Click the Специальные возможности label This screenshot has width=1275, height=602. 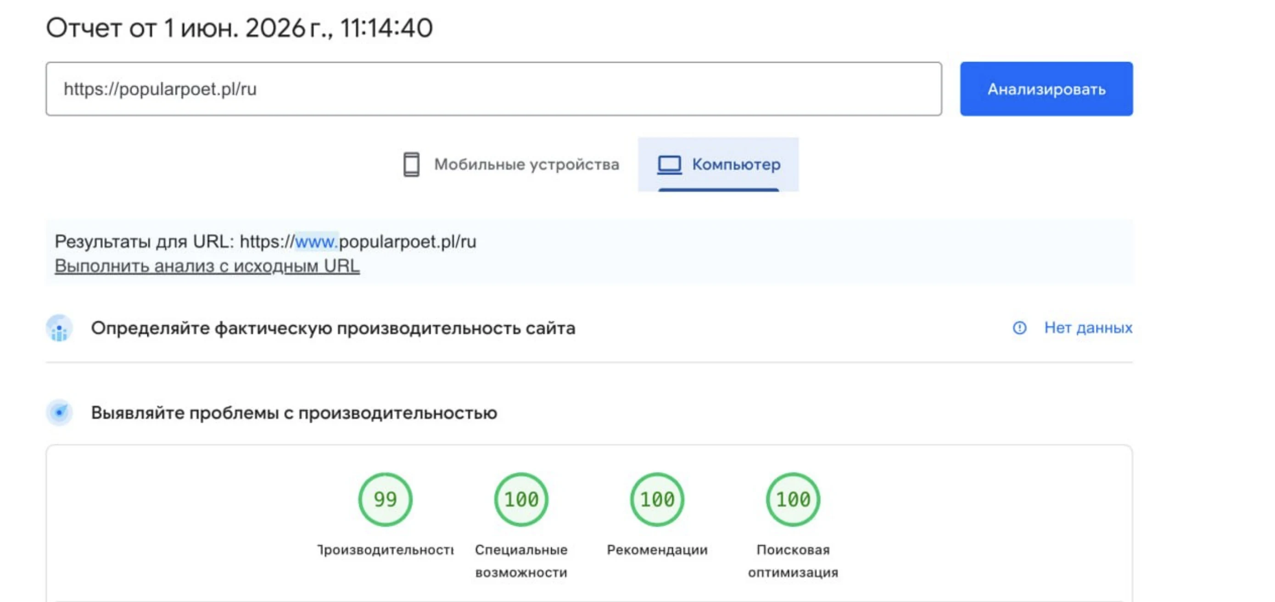(521, 561)
